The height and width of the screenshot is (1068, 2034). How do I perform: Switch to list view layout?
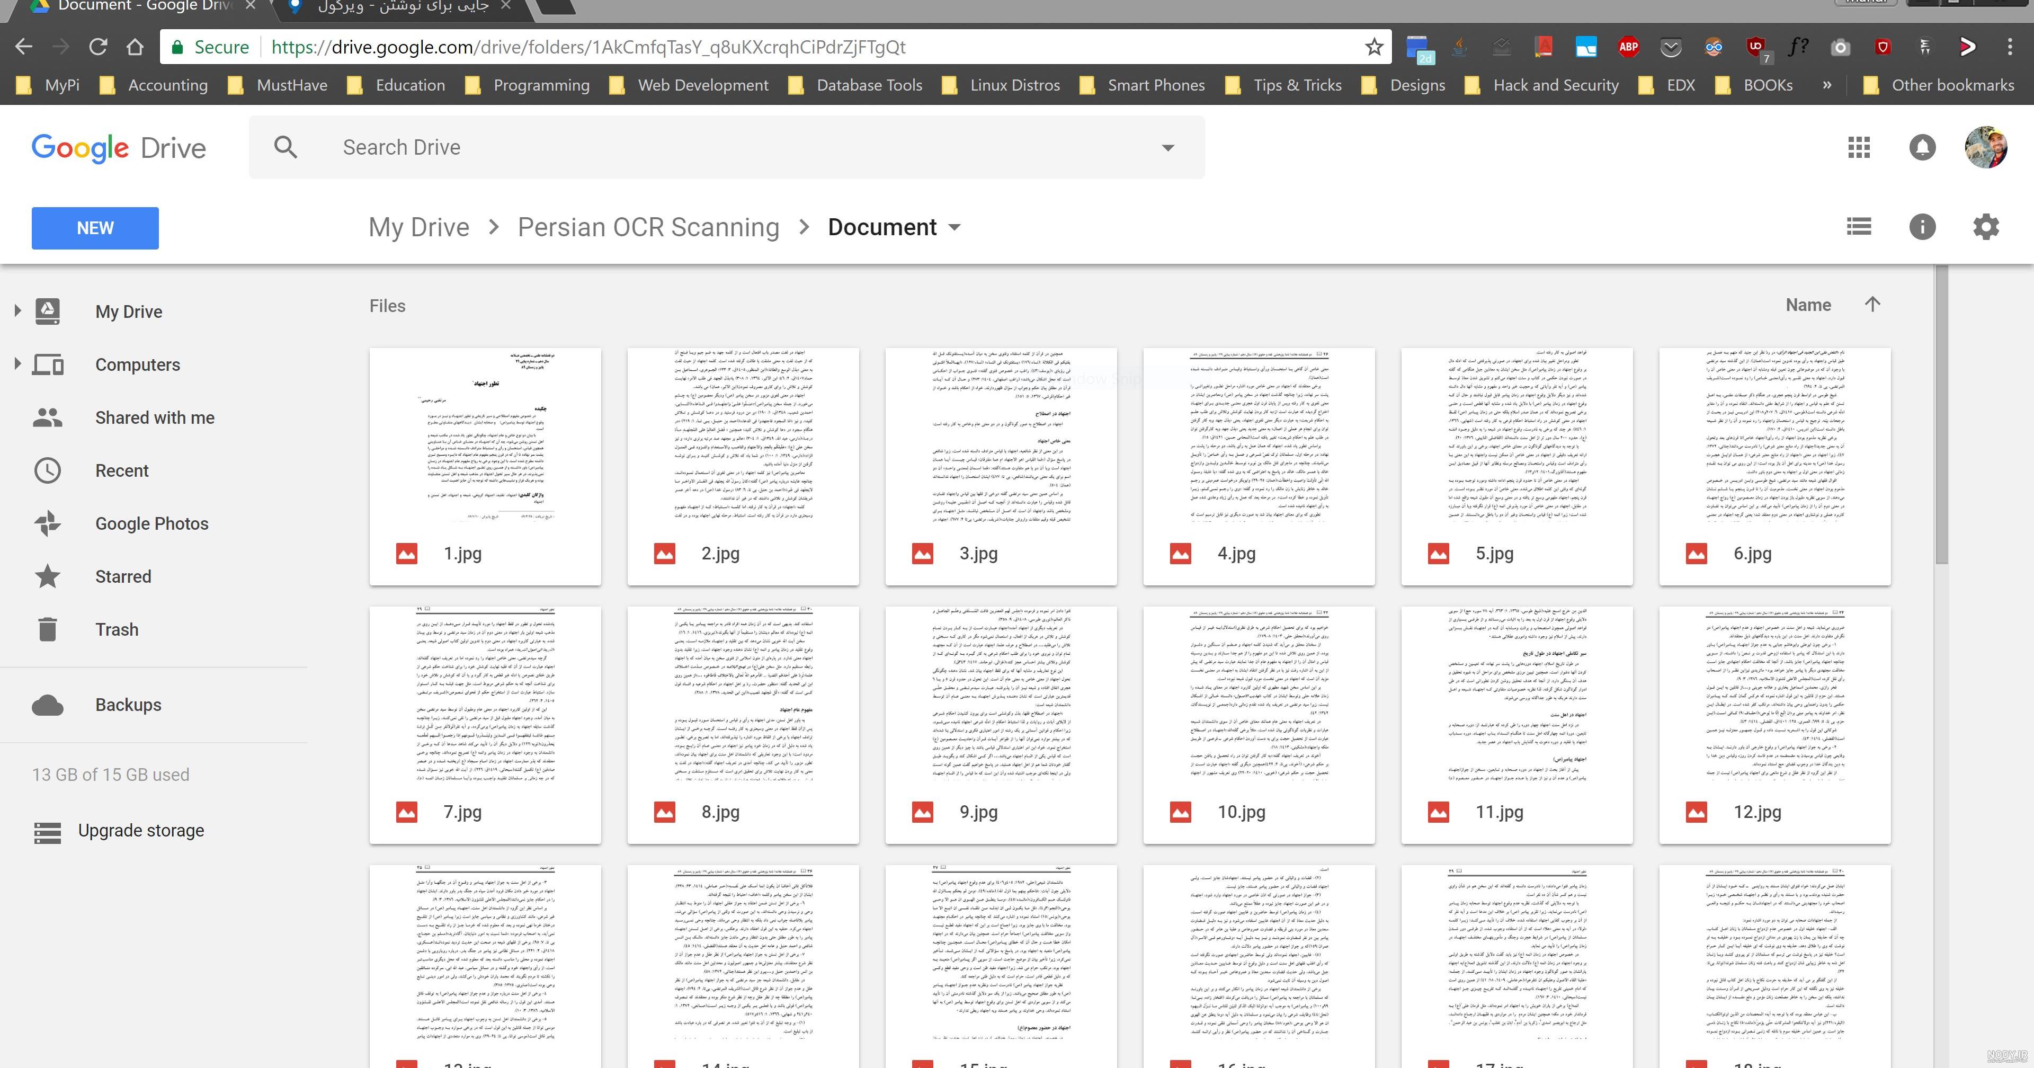(1859, 227)
